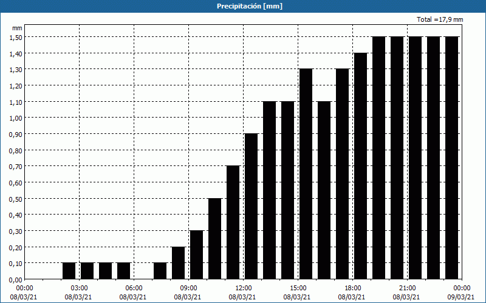Click the bar reaching 1,40 mm
The image size is (486, 303).
361,166
